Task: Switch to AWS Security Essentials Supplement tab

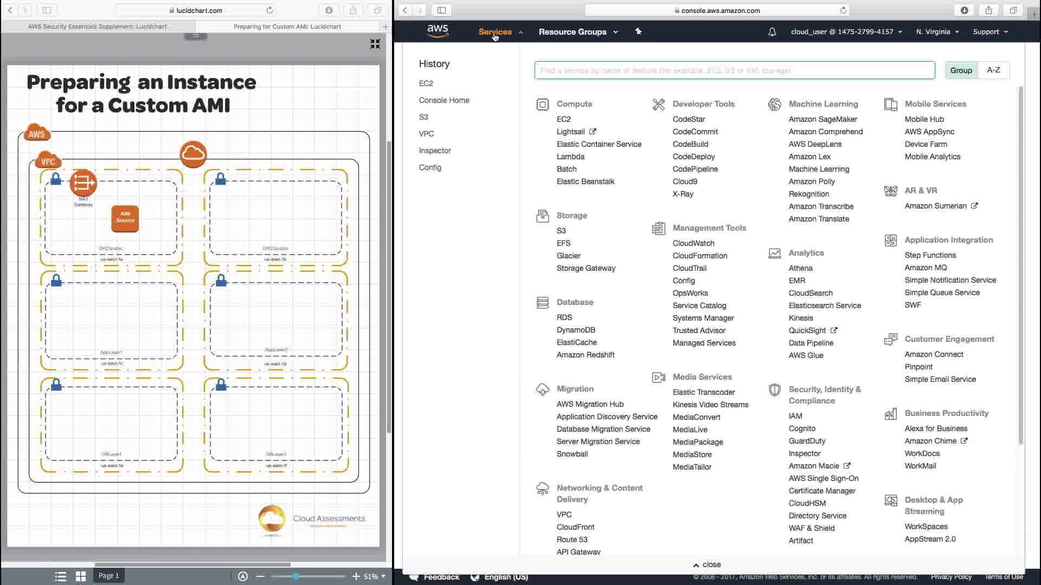Action: 98,27
